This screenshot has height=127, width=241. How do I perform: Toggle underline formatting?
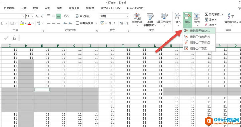tap(2, 23)
